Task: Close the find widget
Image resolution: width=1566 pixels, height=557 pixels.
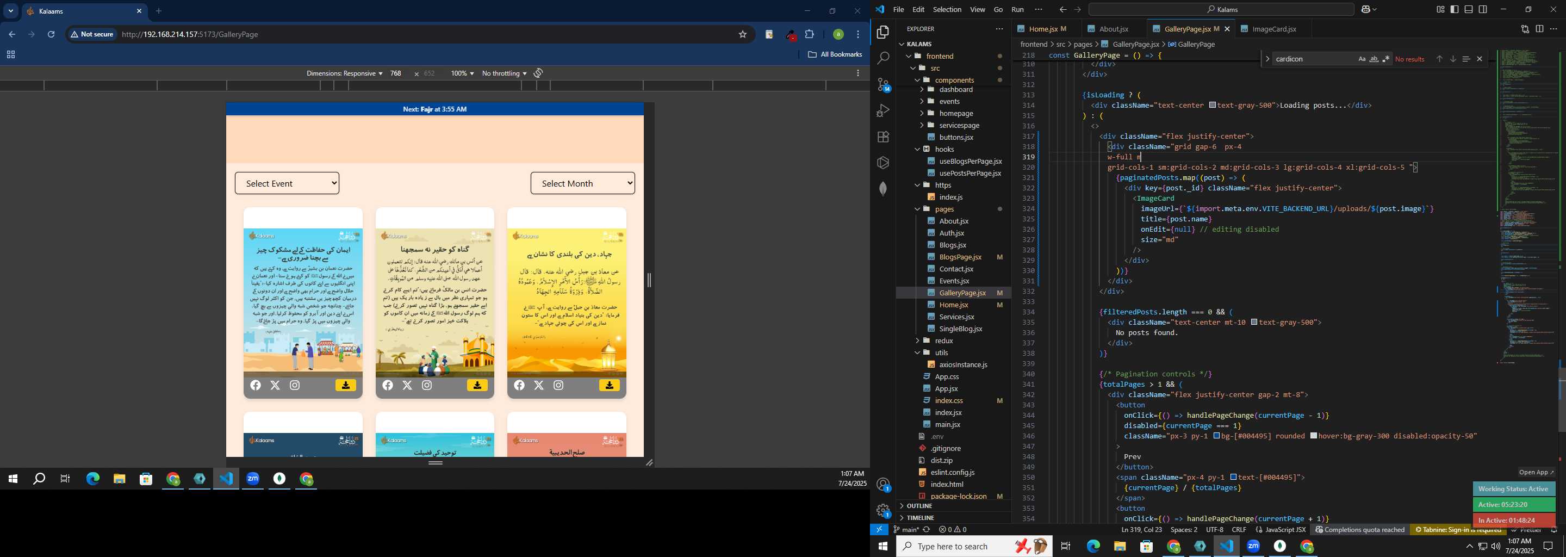Action: (x=1480, y=59)
